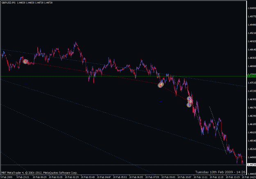Screen dimensions: 256x179
Task: Click the lower blue trade marker near 10 Feb 10:07
Action: coord(189,105)
